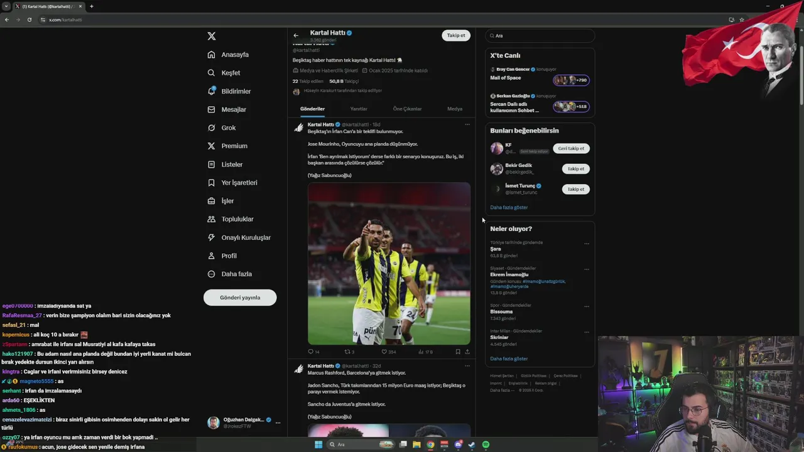Viewport: 804px width, 452px height.
Task: Open Spotify from the taskbar
Action: tap(486, 444)
